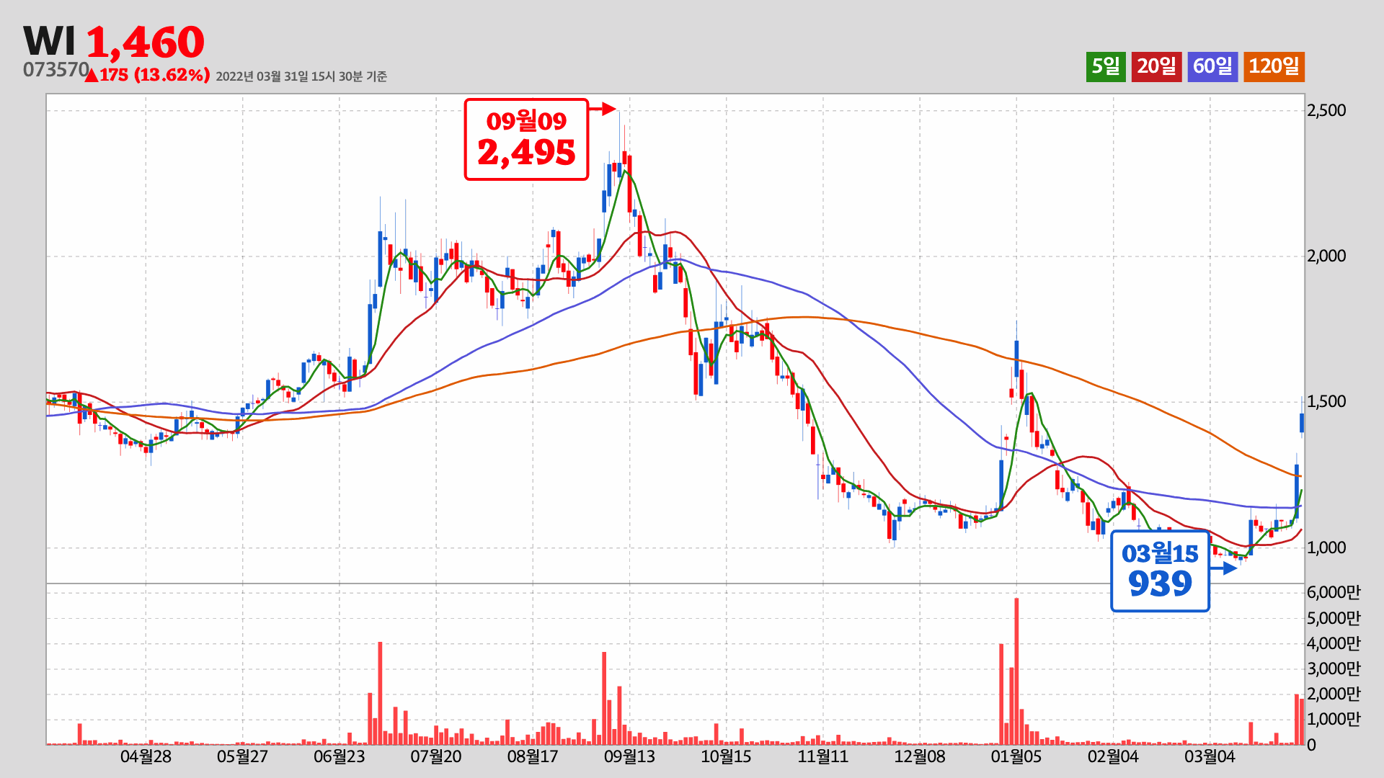Image resolution: width=1384 pixels, height=778 pixels.
Task: Click the 3,000만 volume axis label
Action: click(x=1334, y=669)
